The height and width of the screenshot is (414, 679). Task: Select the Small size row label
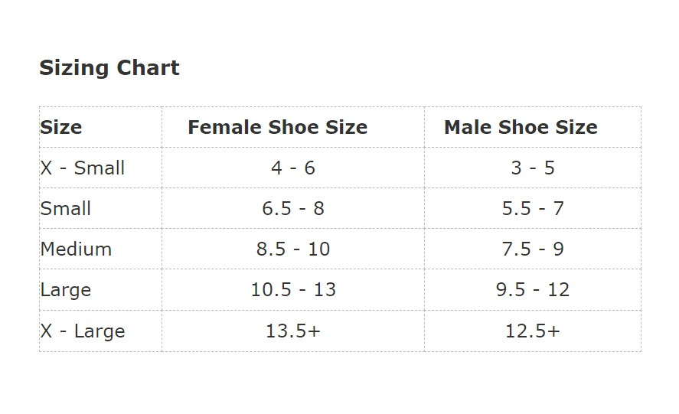tap(65, 209)
